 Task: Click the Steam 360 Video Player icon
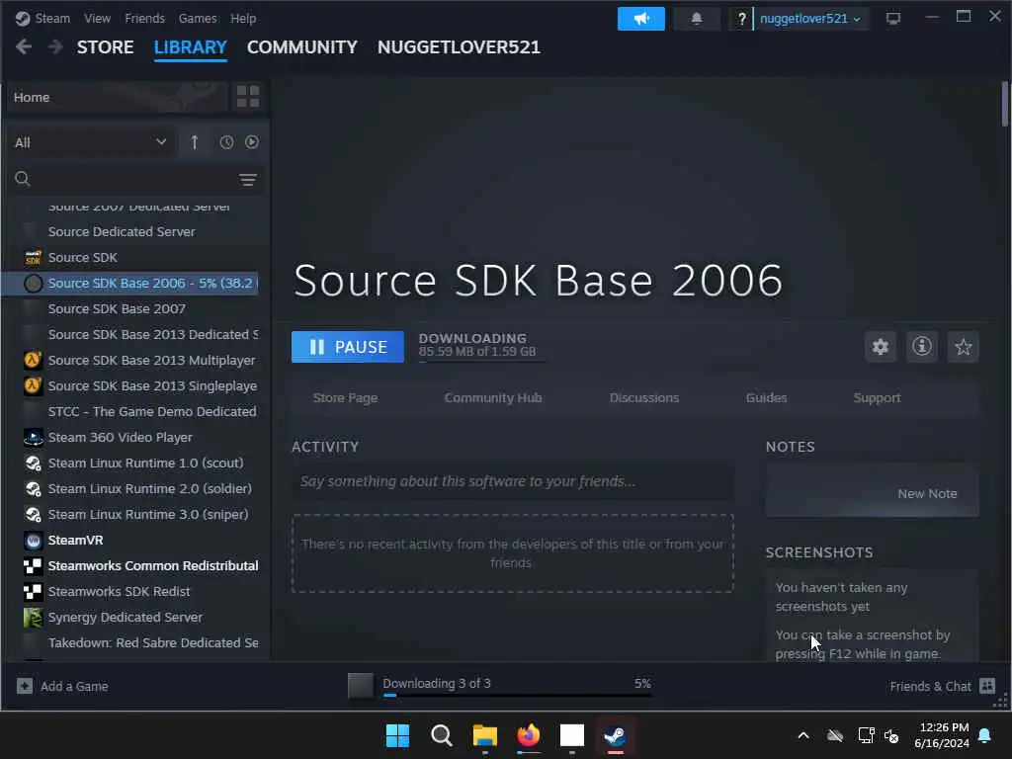coord(33,438)
